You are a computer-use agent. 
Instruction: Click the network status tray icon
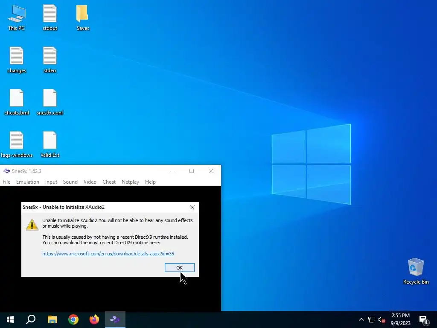click(372, 319)
